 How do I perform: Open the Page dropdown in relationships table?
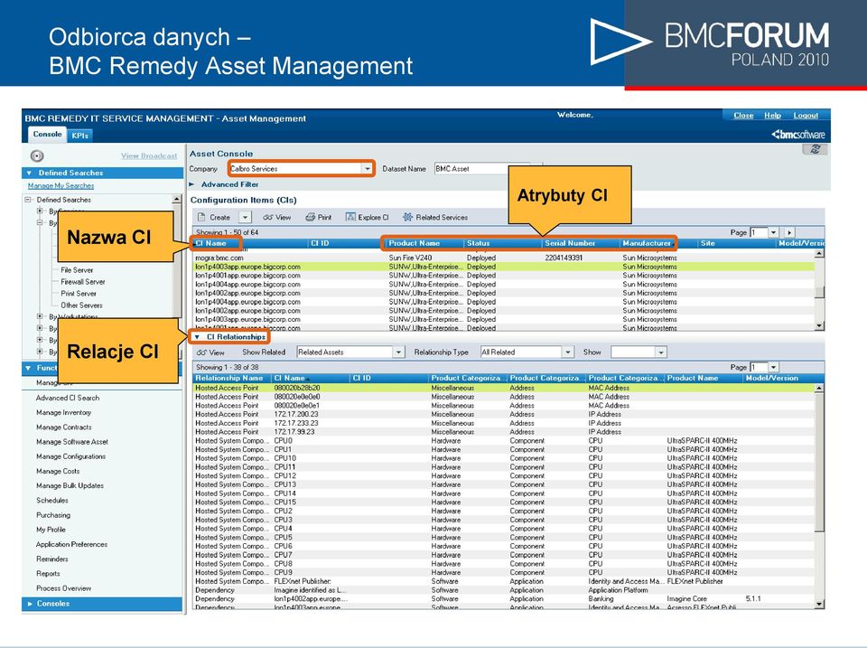(774, 367)
